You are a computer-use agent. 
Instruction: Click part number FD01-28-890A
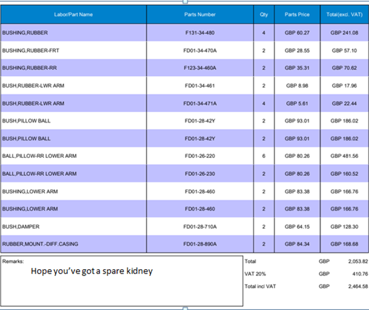click(x=200, y=244)
